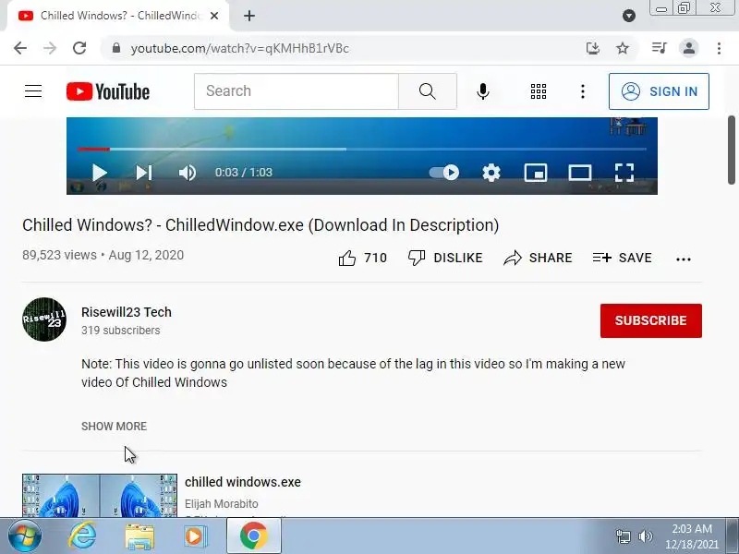The image size is (739, 554).
Task: Click the DISLIKE button
Action: 445,258
